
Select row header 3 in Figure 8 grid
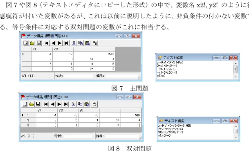click(x=29, y=125)
